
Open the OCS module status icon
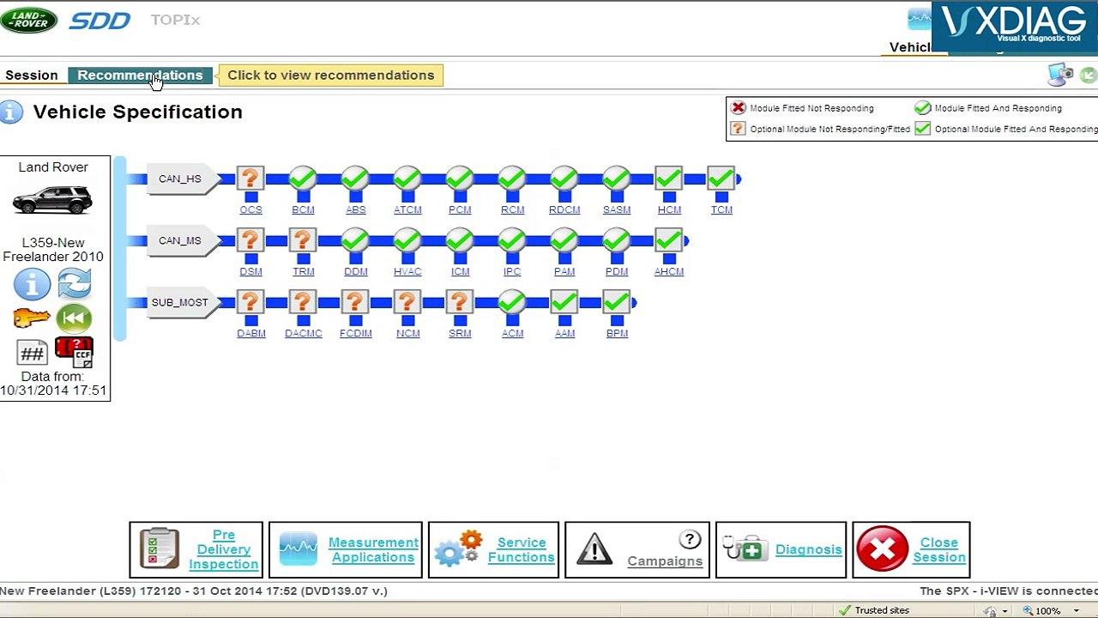(250, 179)
